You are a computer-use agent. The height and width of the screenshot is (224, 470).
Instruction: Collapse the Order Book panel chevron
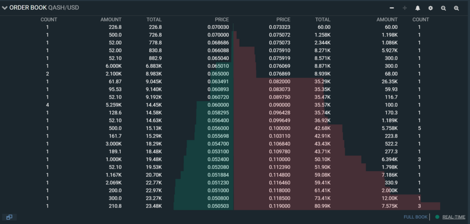tap(5, 8)
